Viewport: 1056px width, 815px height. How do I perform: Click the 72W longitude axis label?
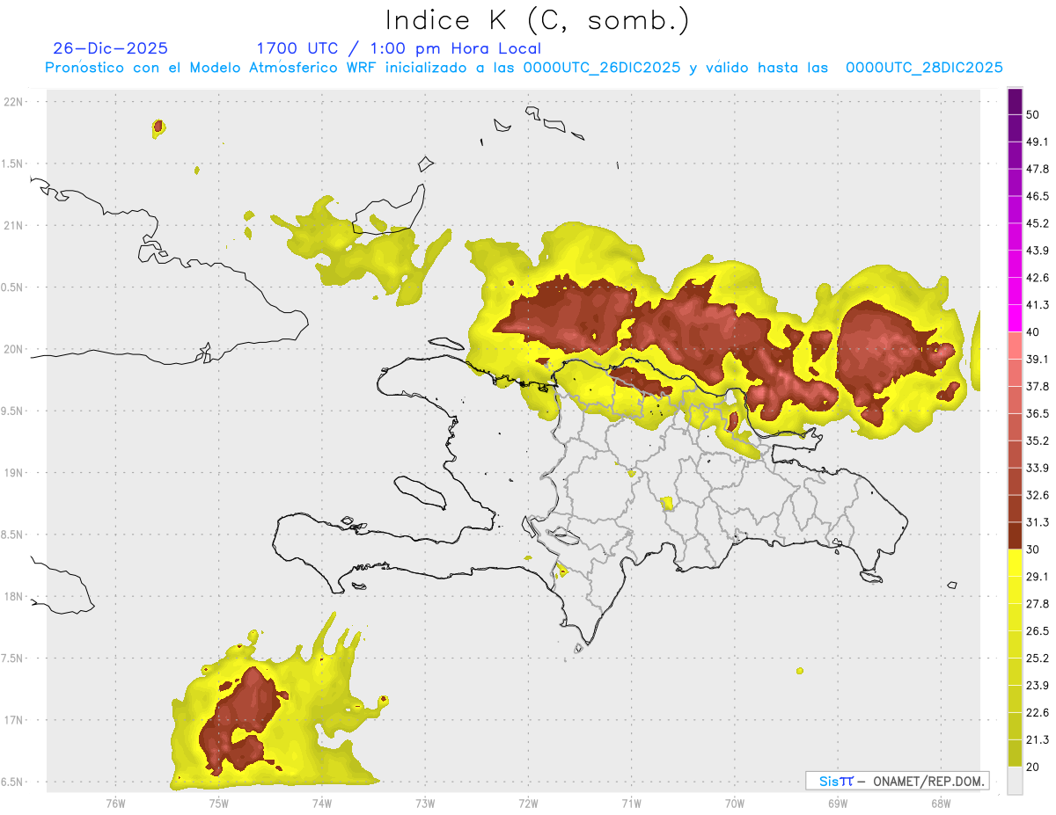(x=528, y=803)
